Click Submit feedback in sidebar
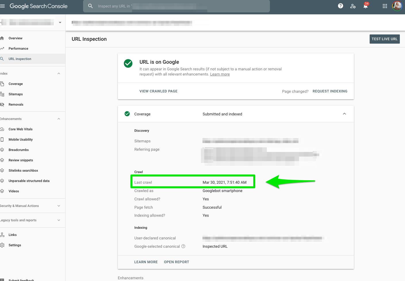 point(21,280)
